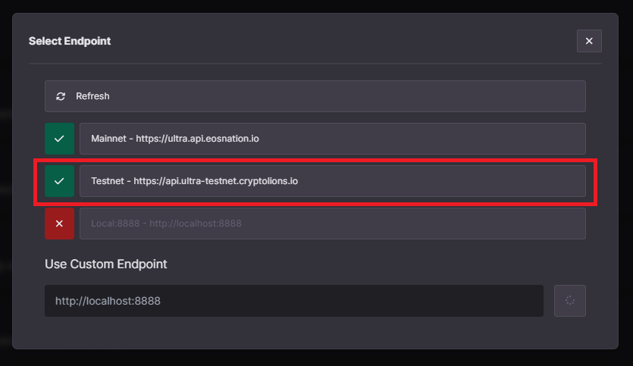The image size is (633, 366).
Task: Click the Refresh button label
Action: tap(92, 96)
